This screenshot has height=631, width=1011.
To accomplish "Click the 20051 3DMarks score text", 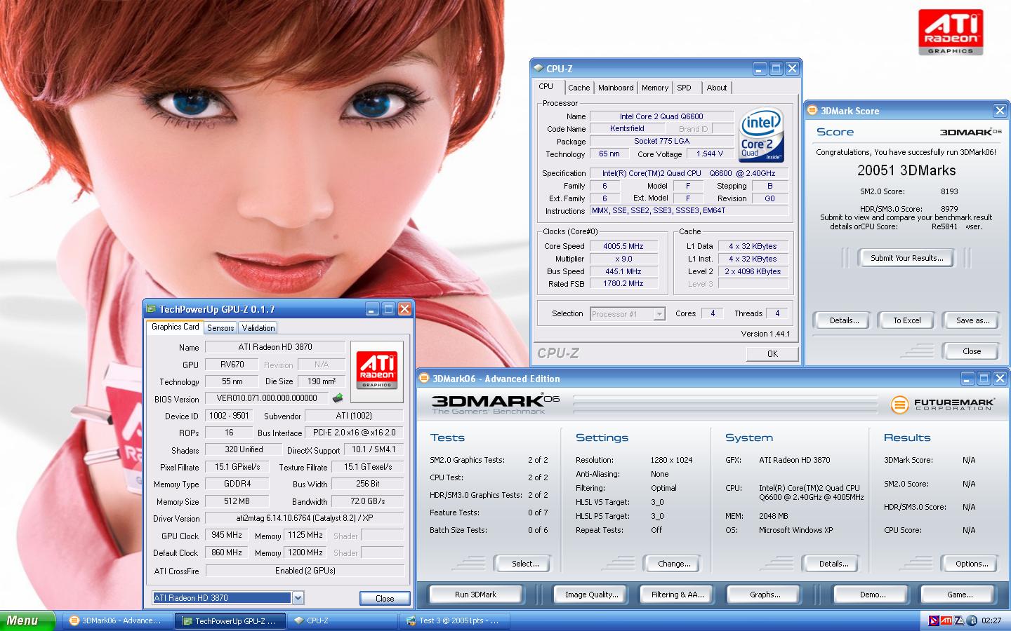I will pyautogui.click(x=906, y=170).
